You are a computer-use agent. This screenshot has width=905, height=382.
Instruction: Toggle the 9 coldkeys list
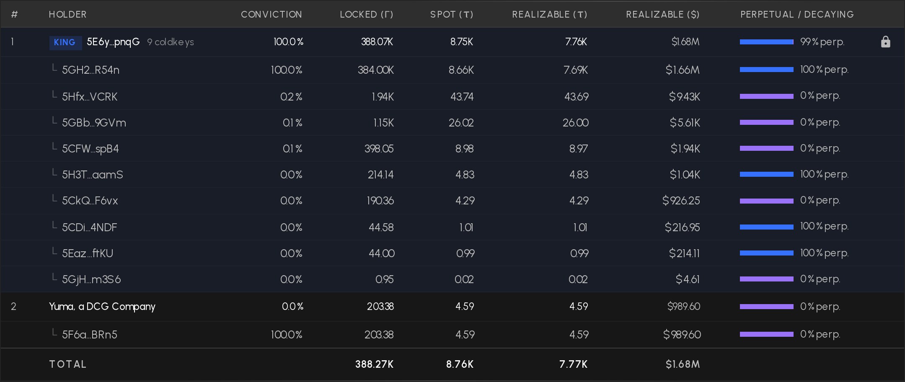tap(171, 42)
